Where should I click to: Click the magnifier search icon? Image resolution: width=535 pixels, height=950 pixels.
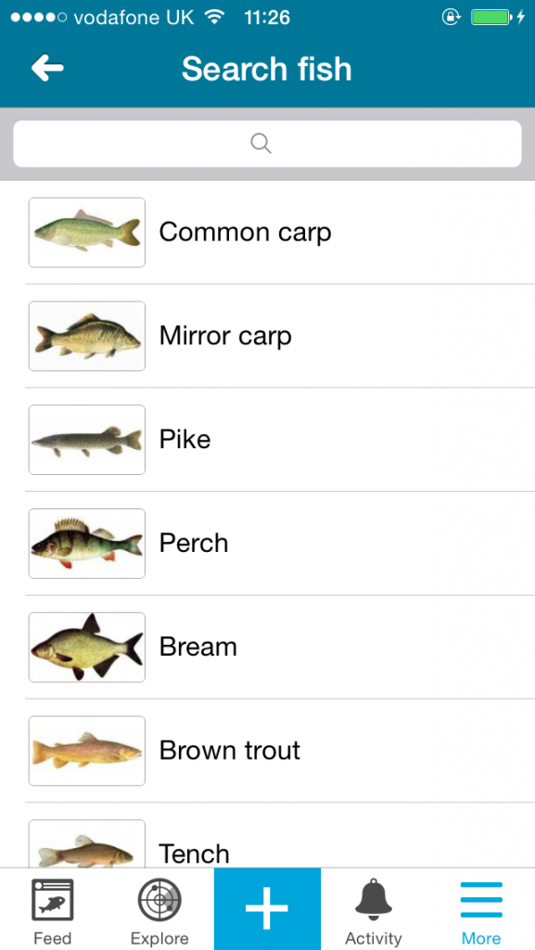tap(261, 144)
